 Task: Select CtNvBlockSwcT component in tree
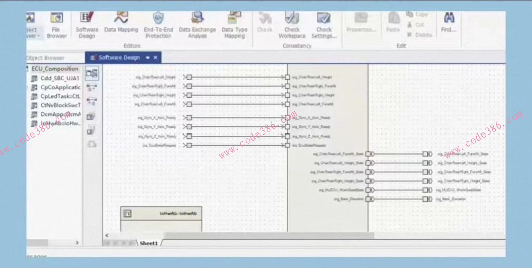click(55, 105)
